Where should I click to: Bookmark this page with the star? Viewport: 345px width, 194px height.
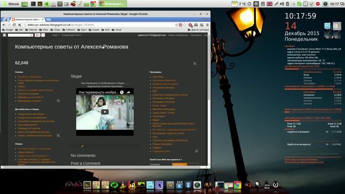click(x=184, y=25)
